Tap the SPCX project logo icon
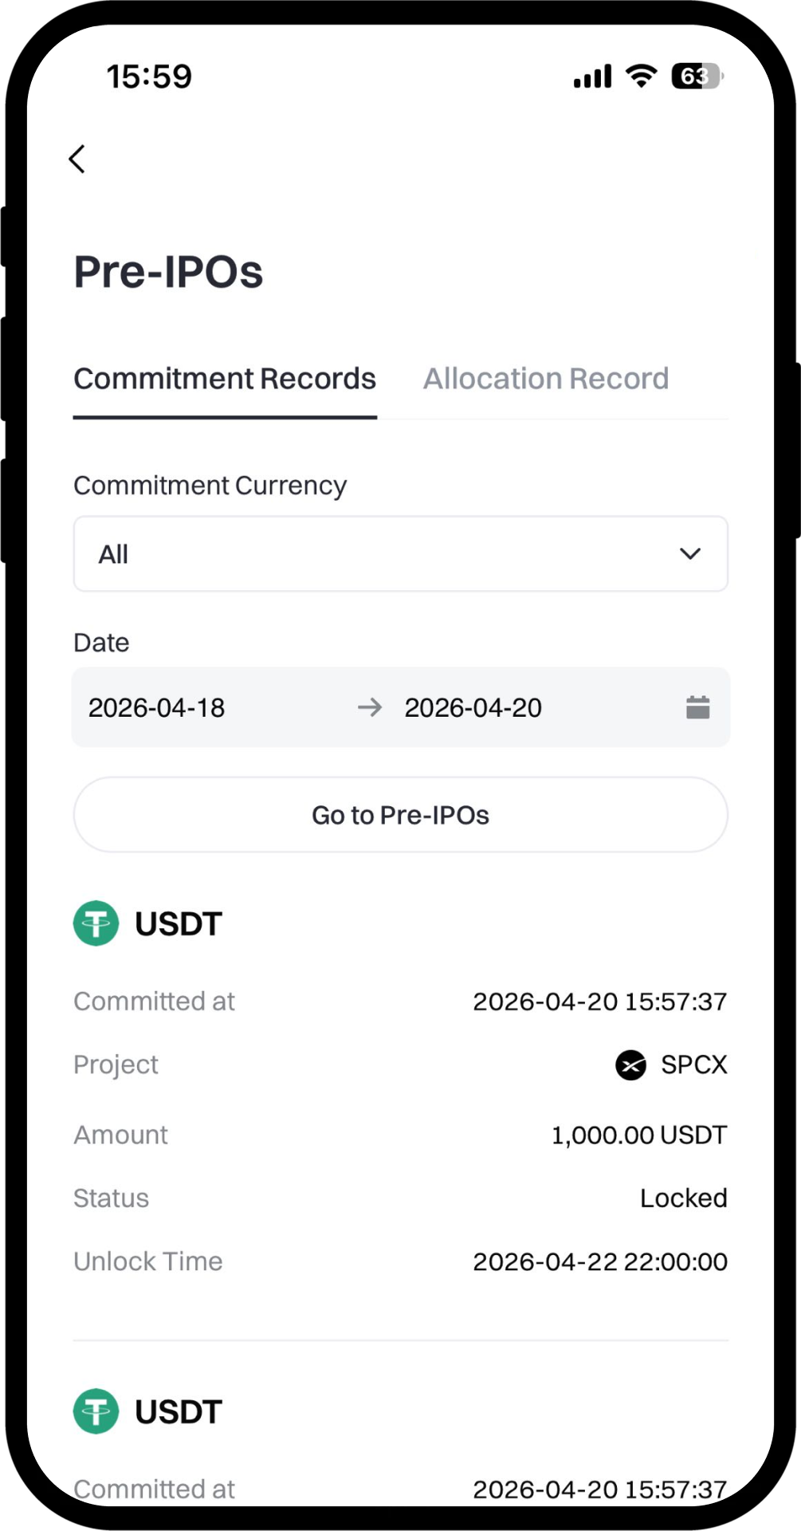 [x=630, y=1065]
